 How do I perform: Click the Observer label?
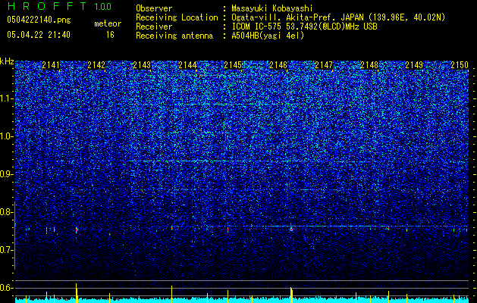(154, 8)
